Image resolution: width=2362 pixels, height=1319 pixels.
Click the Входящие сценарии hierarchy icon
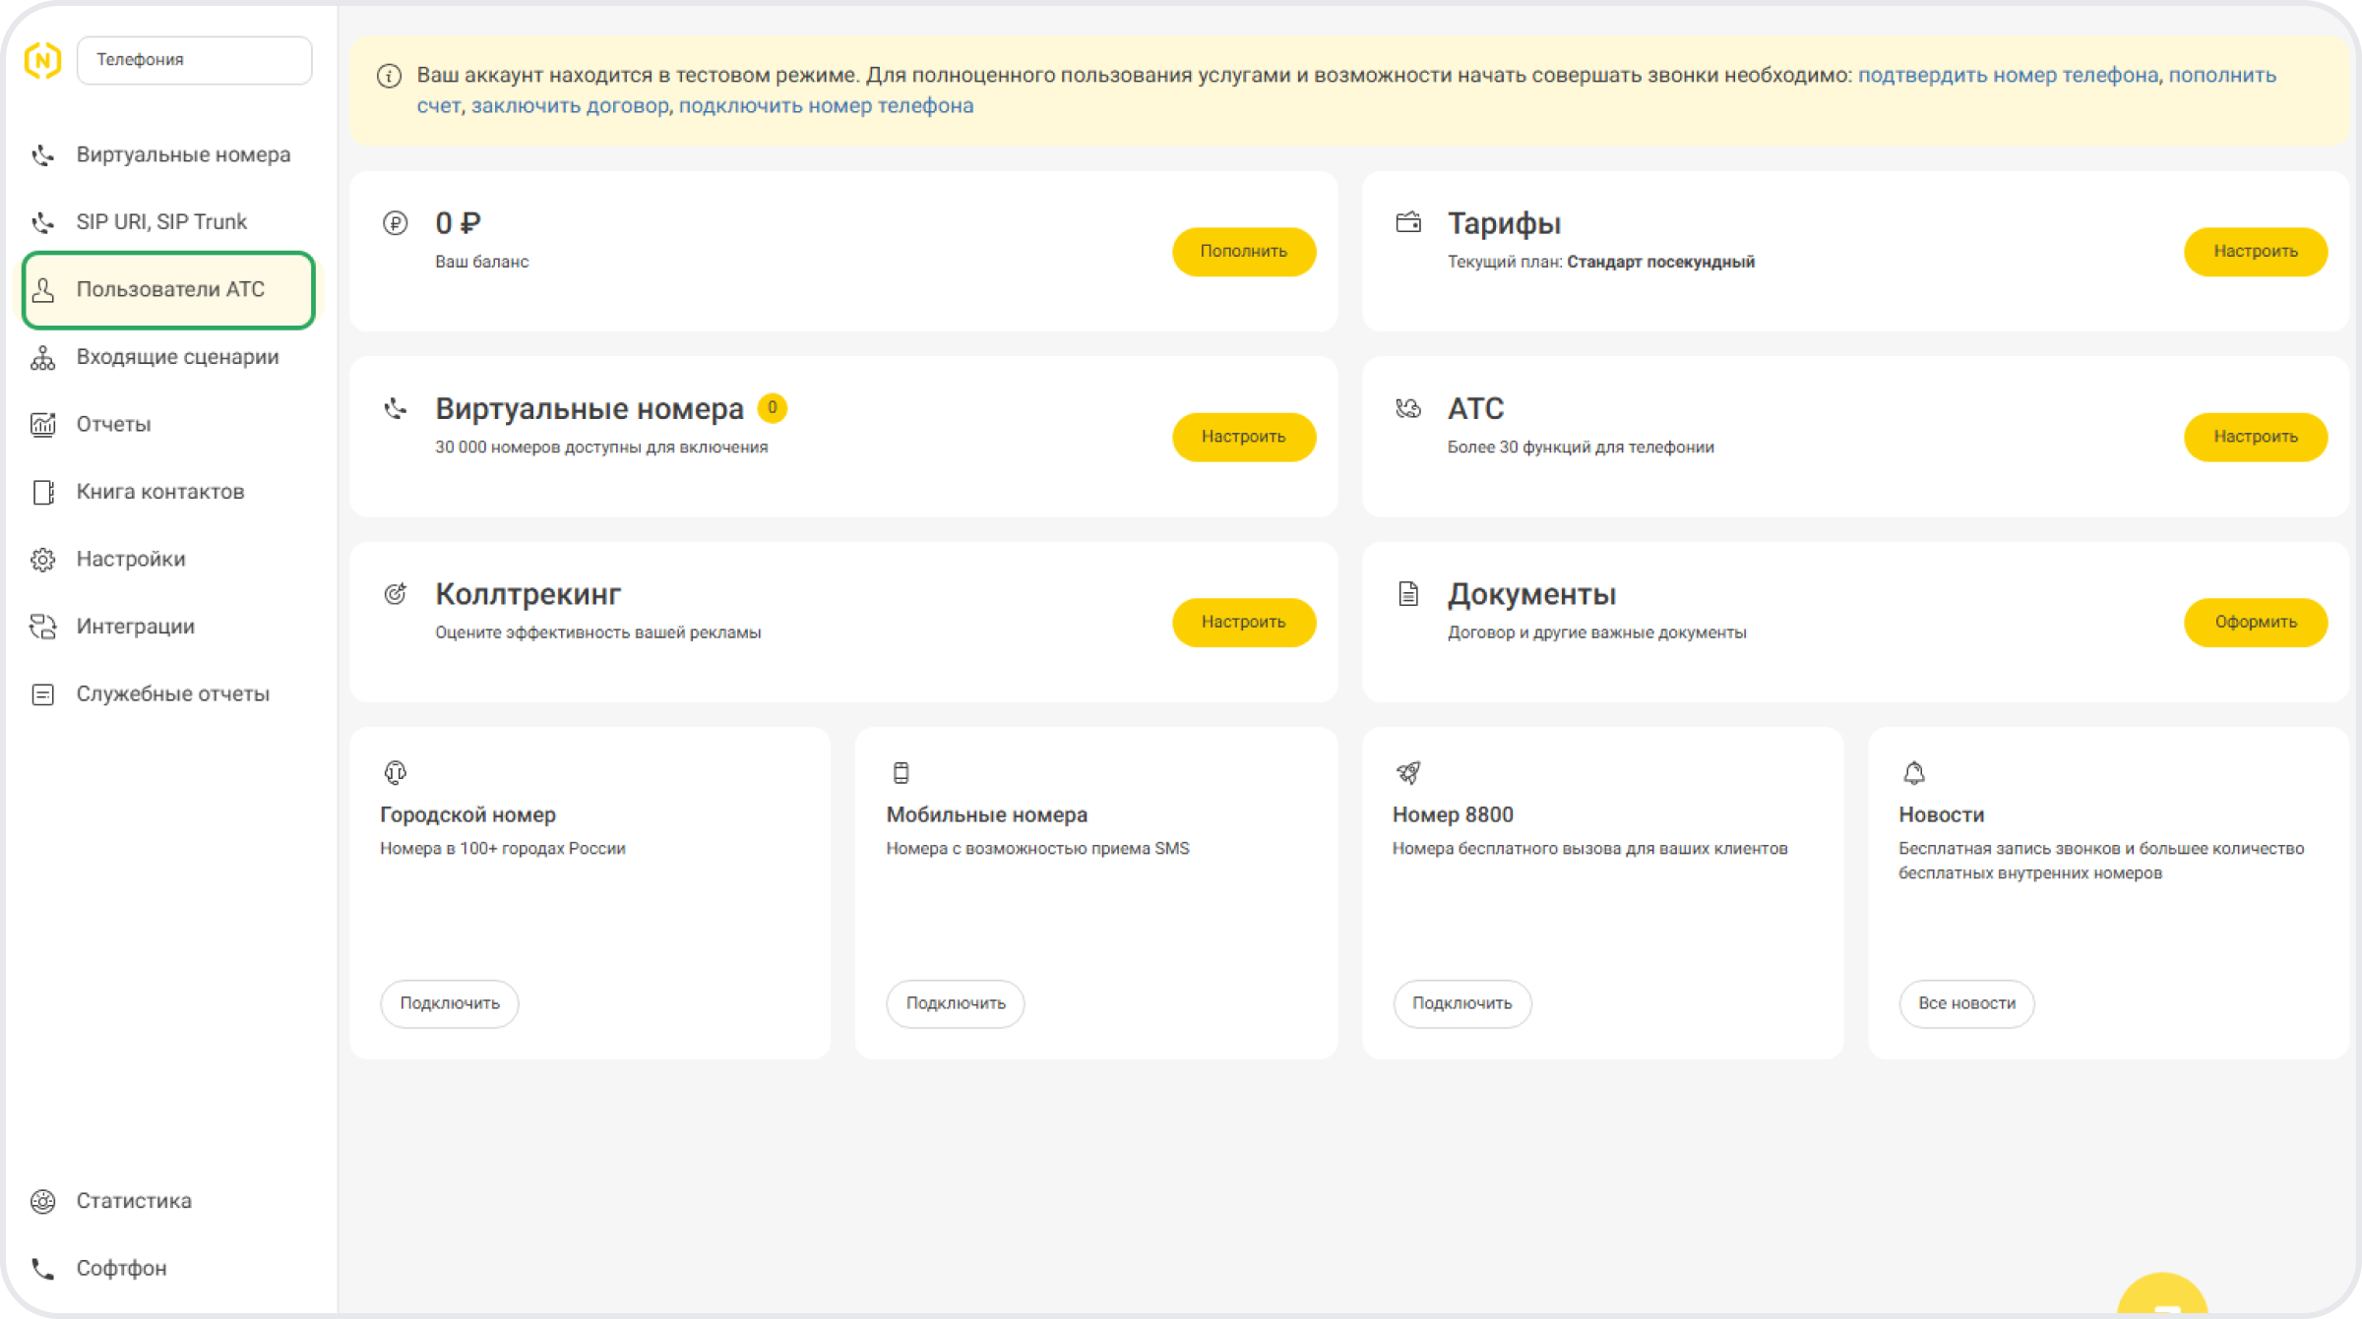click(42, 358)
